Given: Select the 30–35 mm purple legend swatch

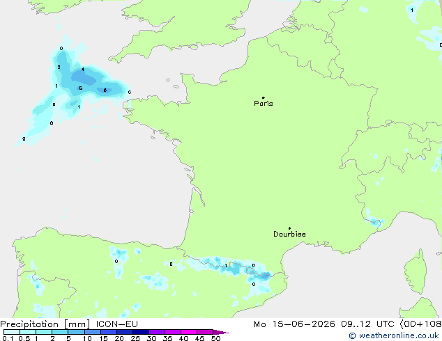Looking at the screenshot, I should coord(157,332).
